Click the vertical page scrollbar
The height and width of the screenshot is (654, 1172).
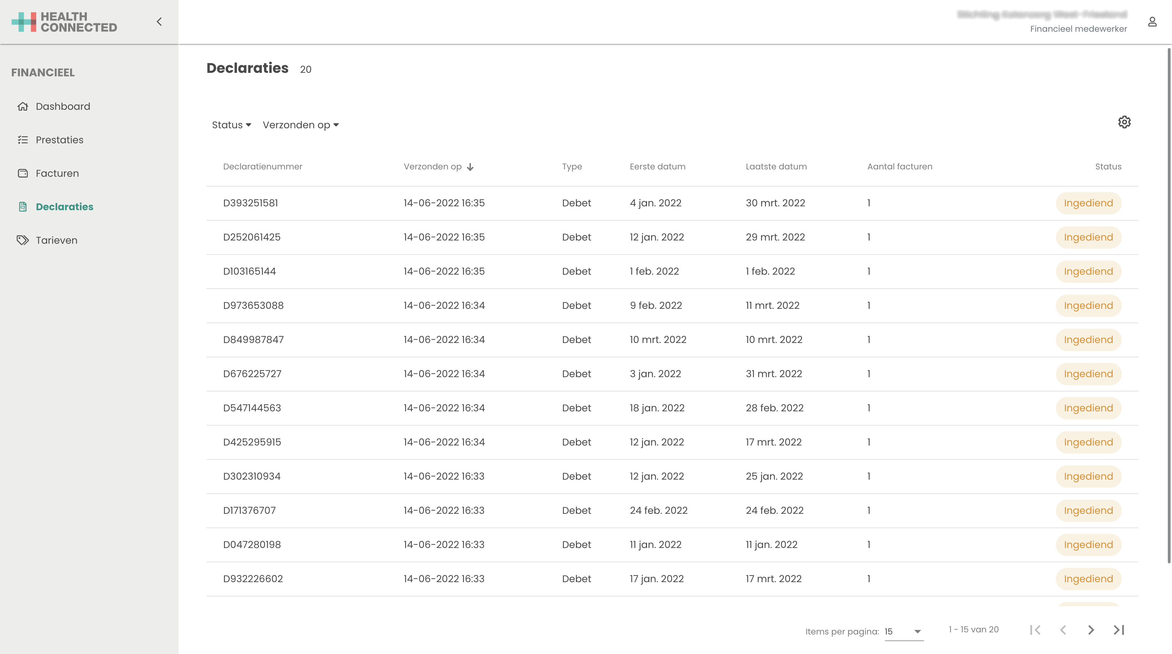point(1169,305)
